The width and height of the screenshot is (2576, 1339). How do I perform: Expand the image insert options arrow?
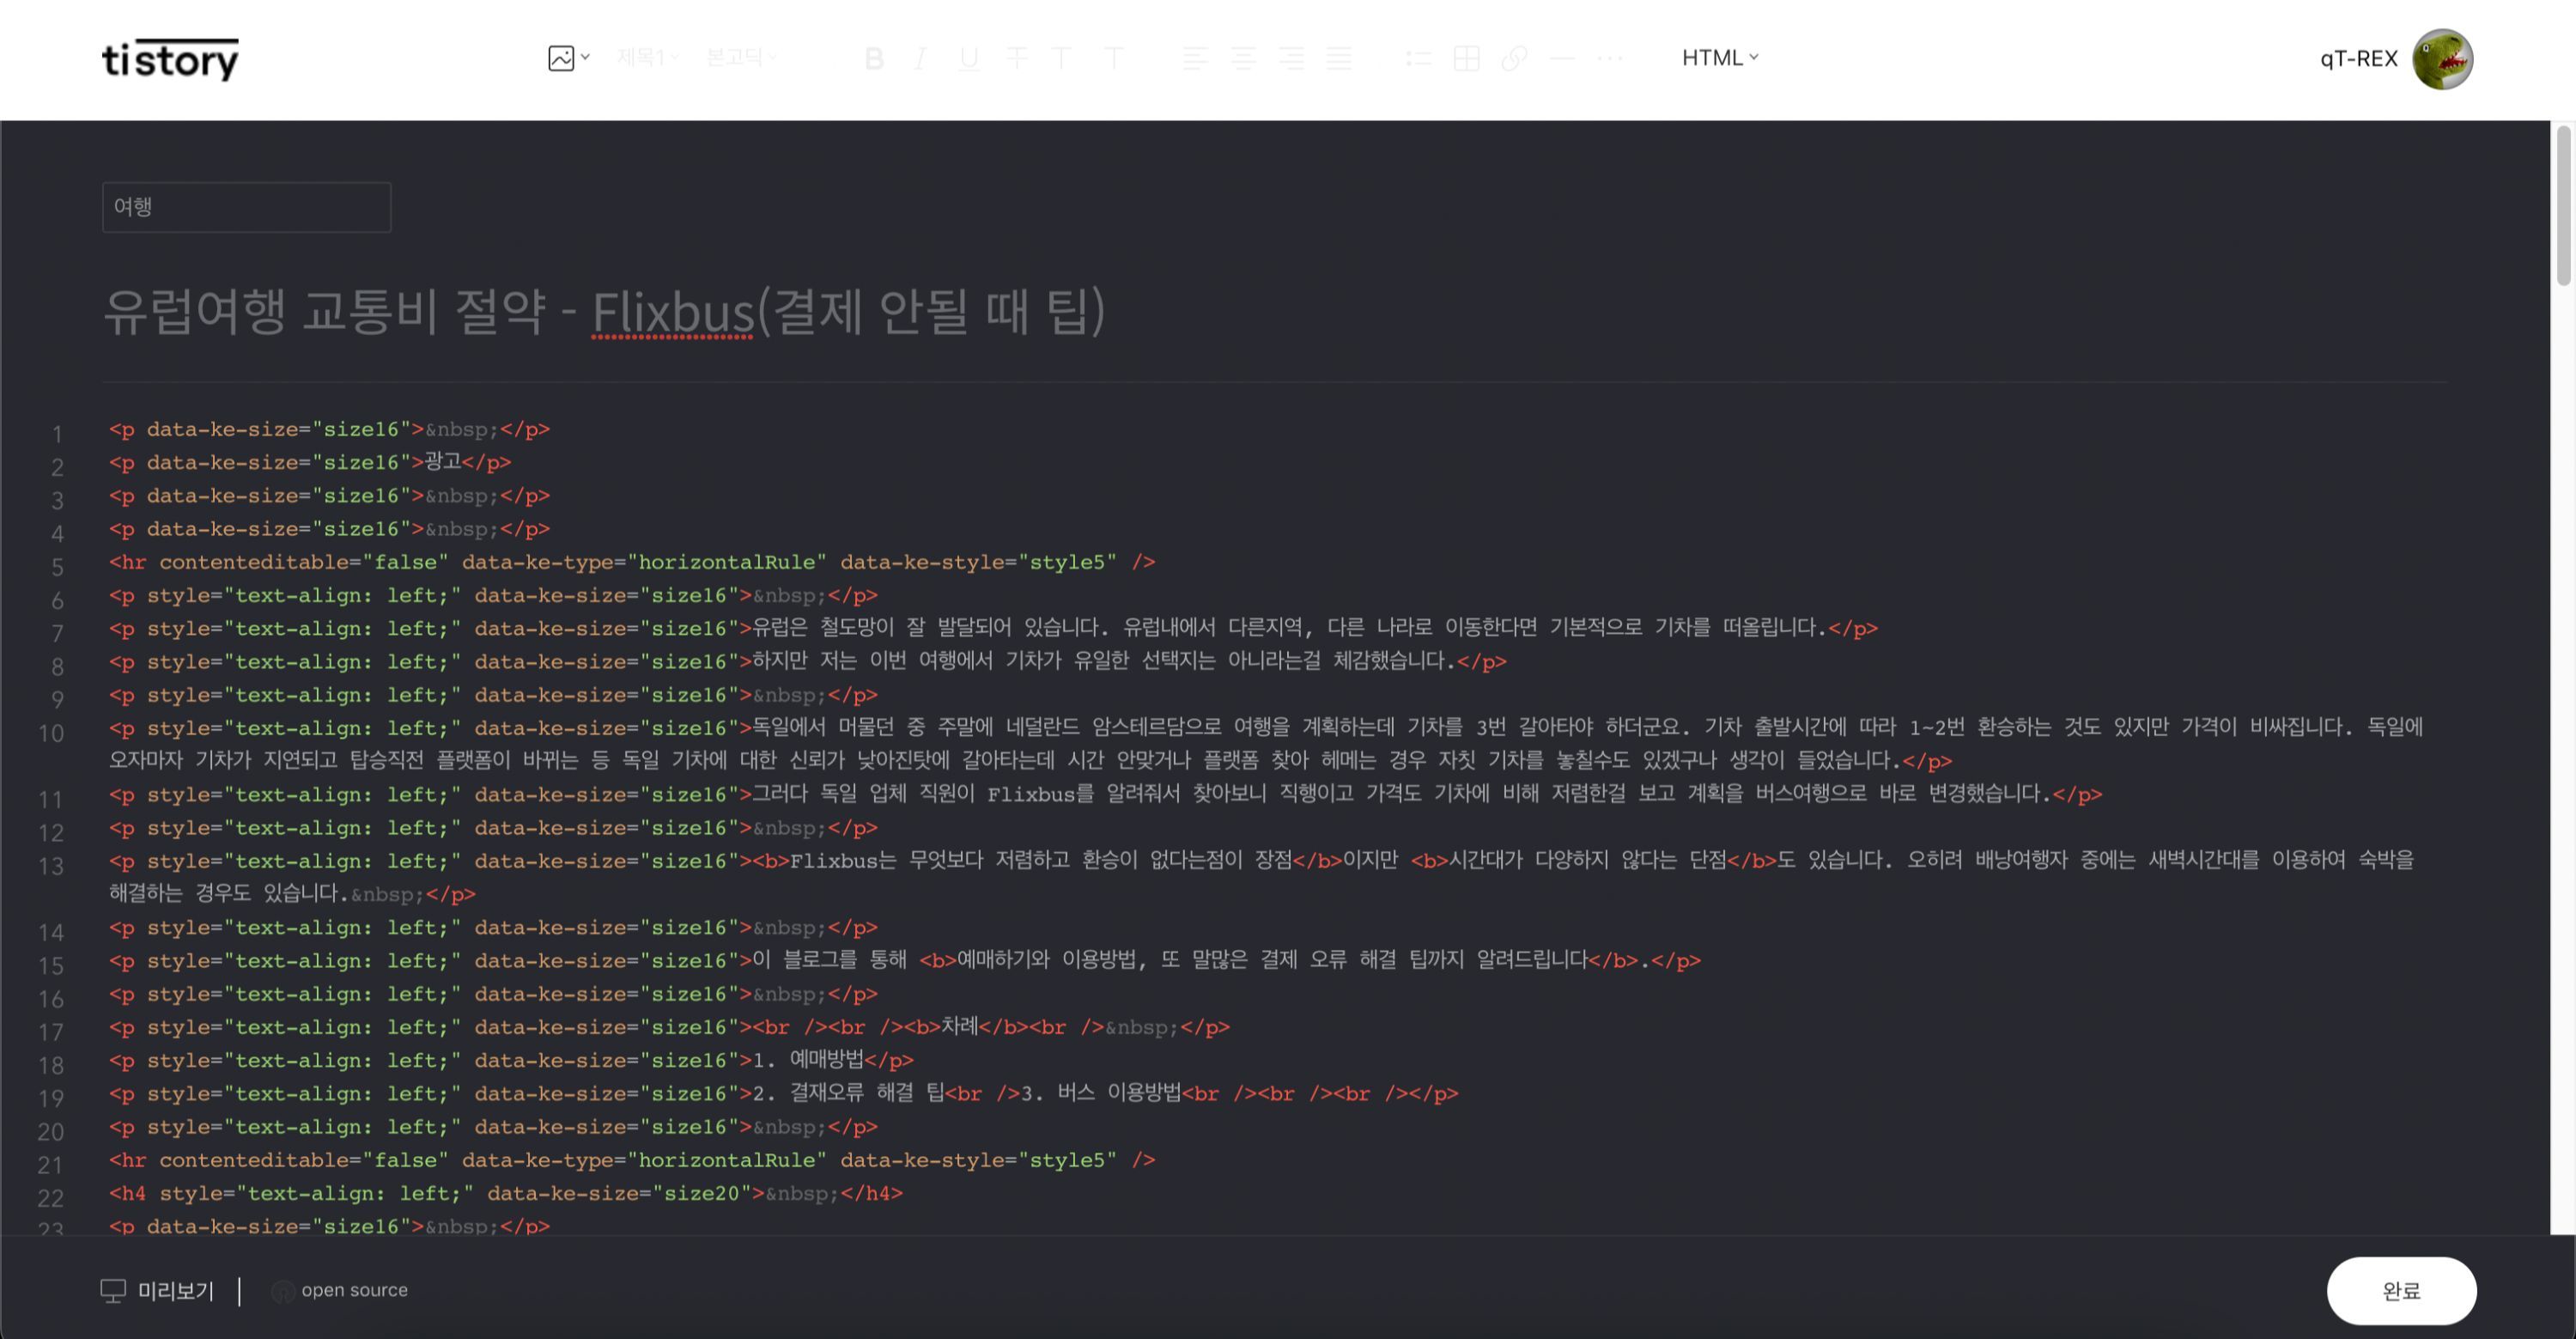tap(586, 57)
